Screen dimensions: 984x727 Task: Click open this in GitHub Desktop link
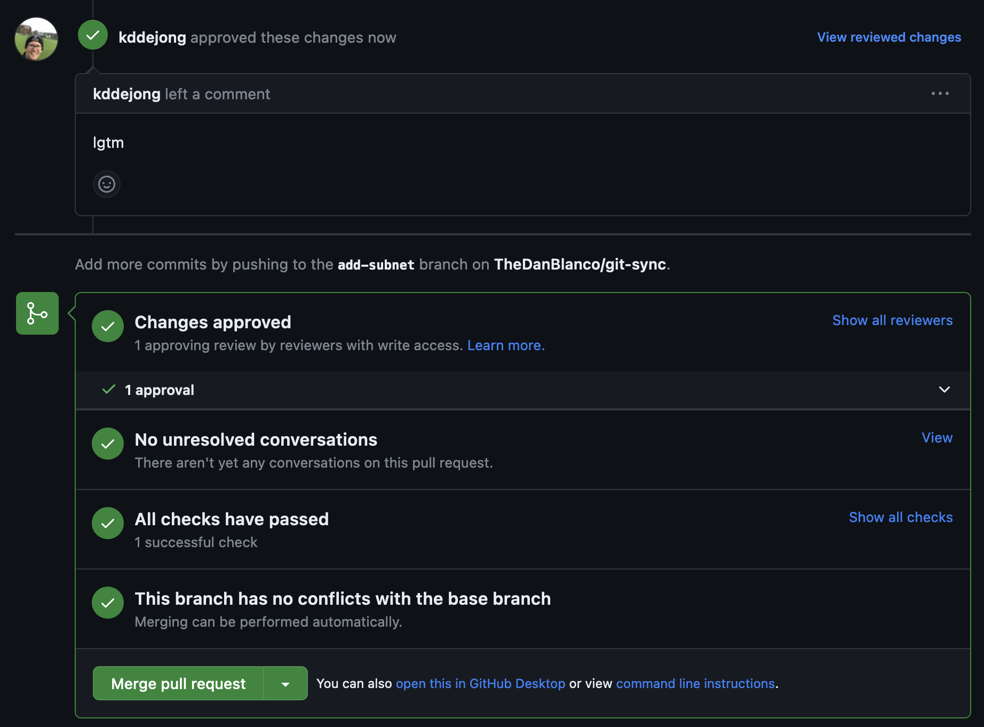click(480, 684)
